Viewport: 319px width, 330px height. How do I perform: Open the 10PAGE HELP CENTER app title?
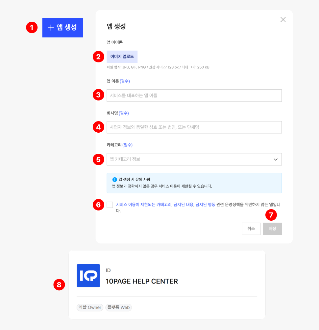point(142,281)
